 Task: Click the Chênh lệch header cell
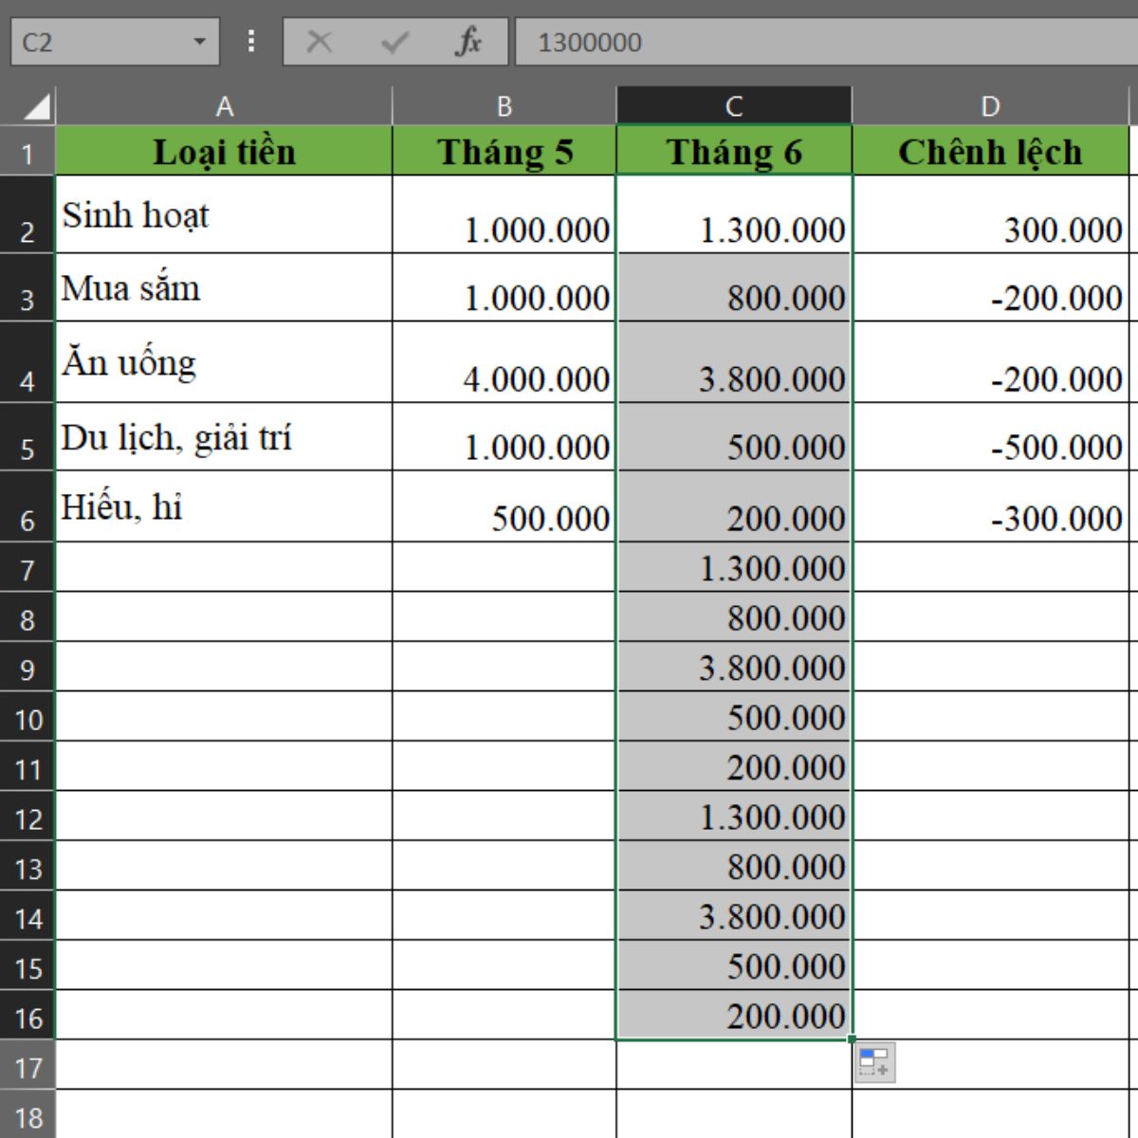click(x=991, y=152)
